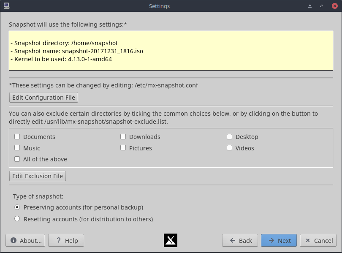The image size is (342, 253).
Task: Click Edit Configuration File button
Action: 43,98
